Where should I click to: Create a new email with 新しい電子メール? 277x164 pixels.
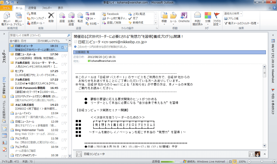coord(7,19)
